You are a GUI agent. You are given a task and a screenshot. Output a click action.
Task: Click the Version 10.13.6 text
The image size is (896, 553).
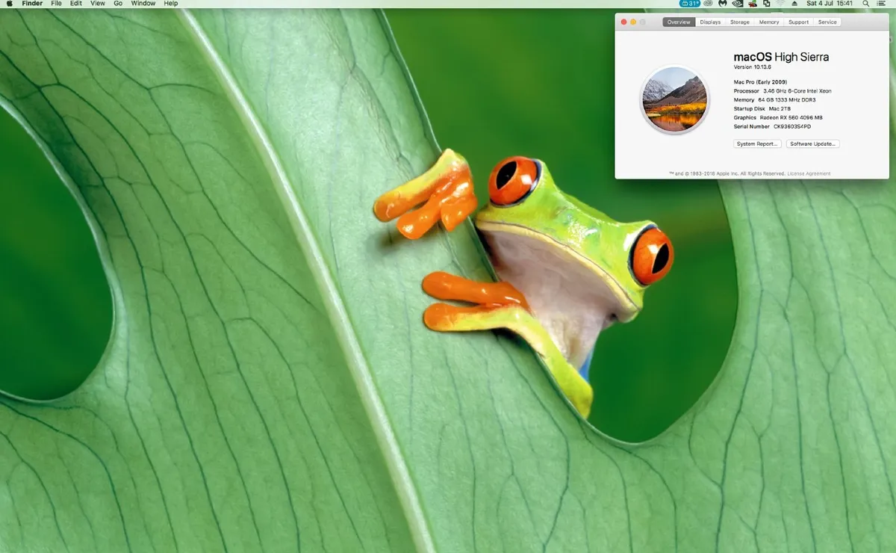click(752, 67)
